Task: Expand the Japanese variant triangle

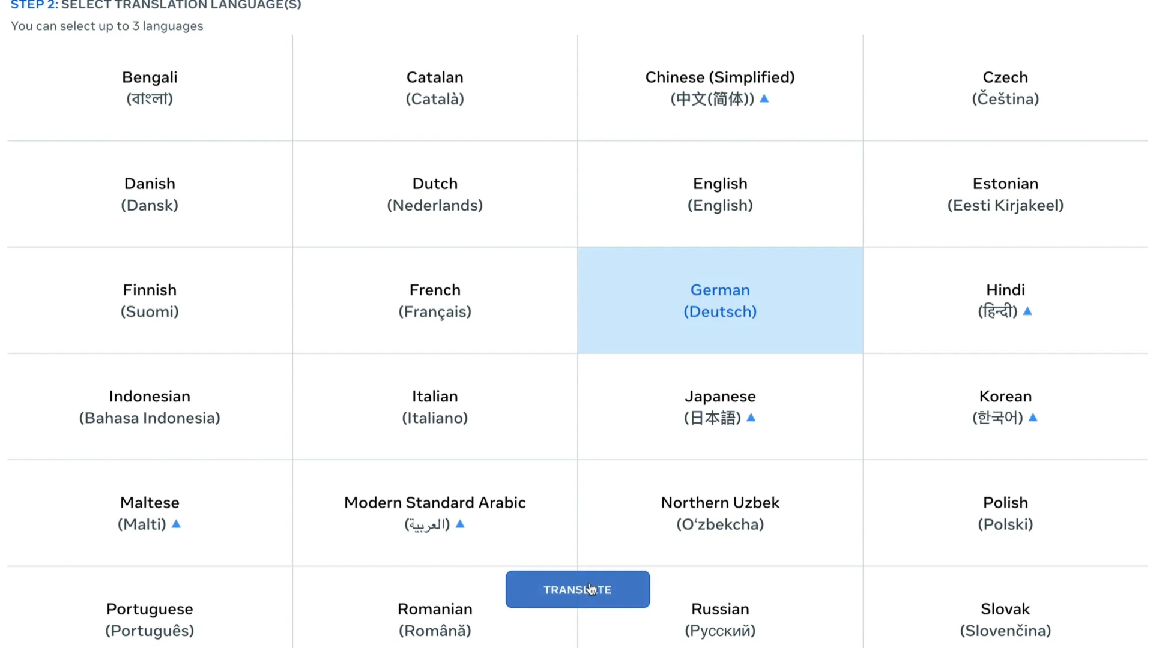Action: 751,418
